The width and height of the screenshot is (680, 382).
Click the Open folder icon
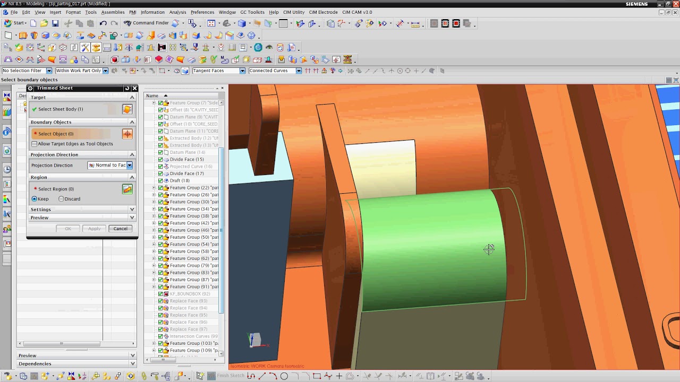pyautogui.click(x=44, y=23)
